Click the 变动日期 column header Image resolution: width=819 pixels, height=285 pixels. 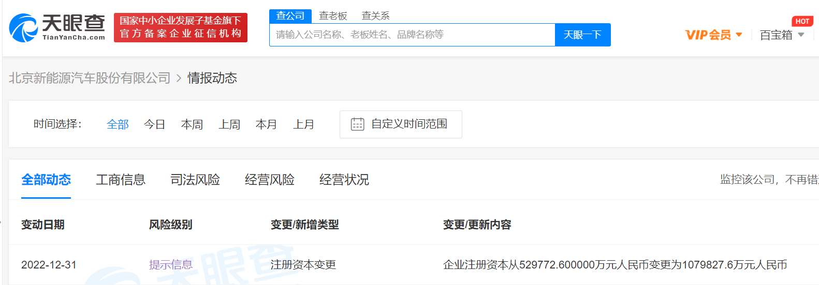coord(43,225)
